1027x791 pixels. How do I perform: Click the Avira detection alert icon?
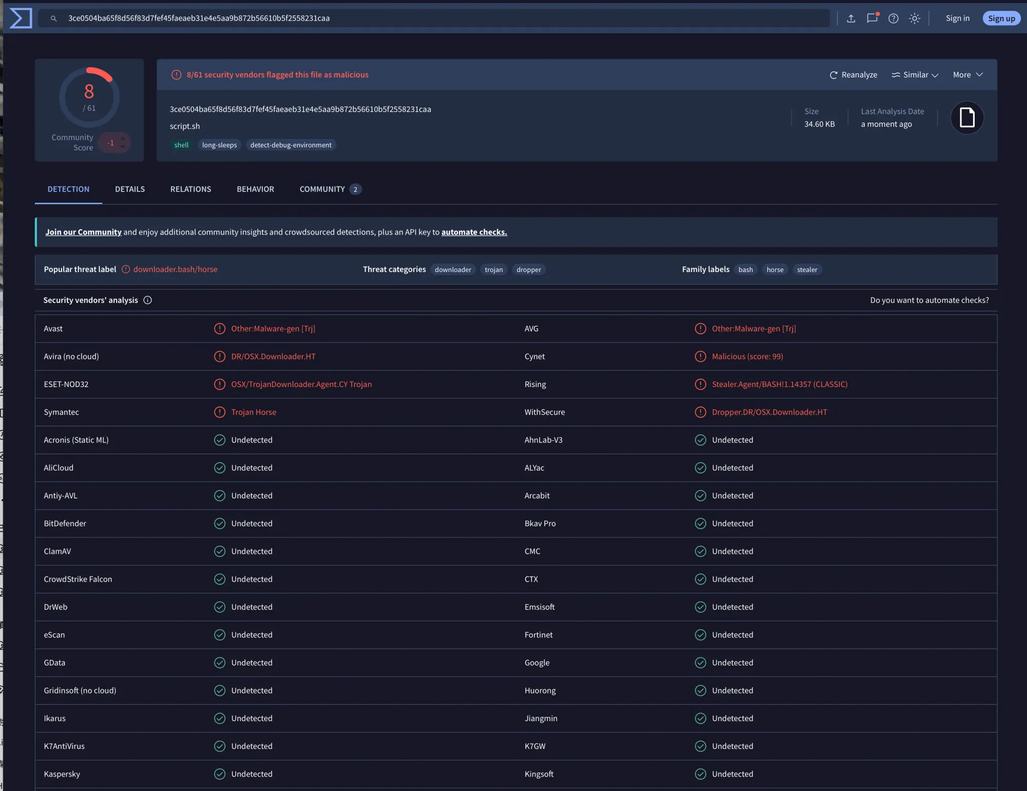pos(220,357)
